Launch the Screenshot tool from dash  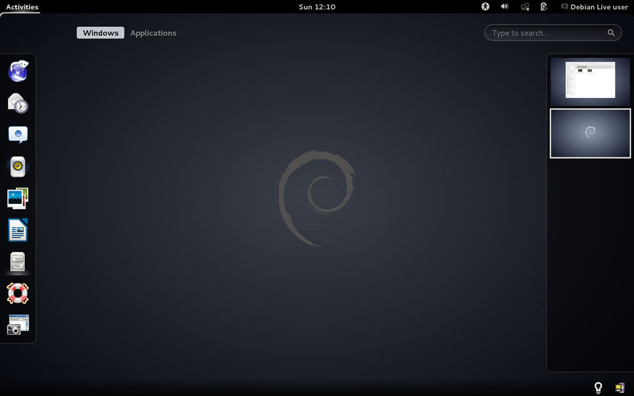point(18,324)
